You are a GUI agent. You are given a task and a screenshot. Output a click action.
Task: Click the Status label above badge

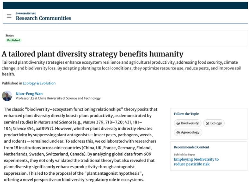(x=10, y=36)
